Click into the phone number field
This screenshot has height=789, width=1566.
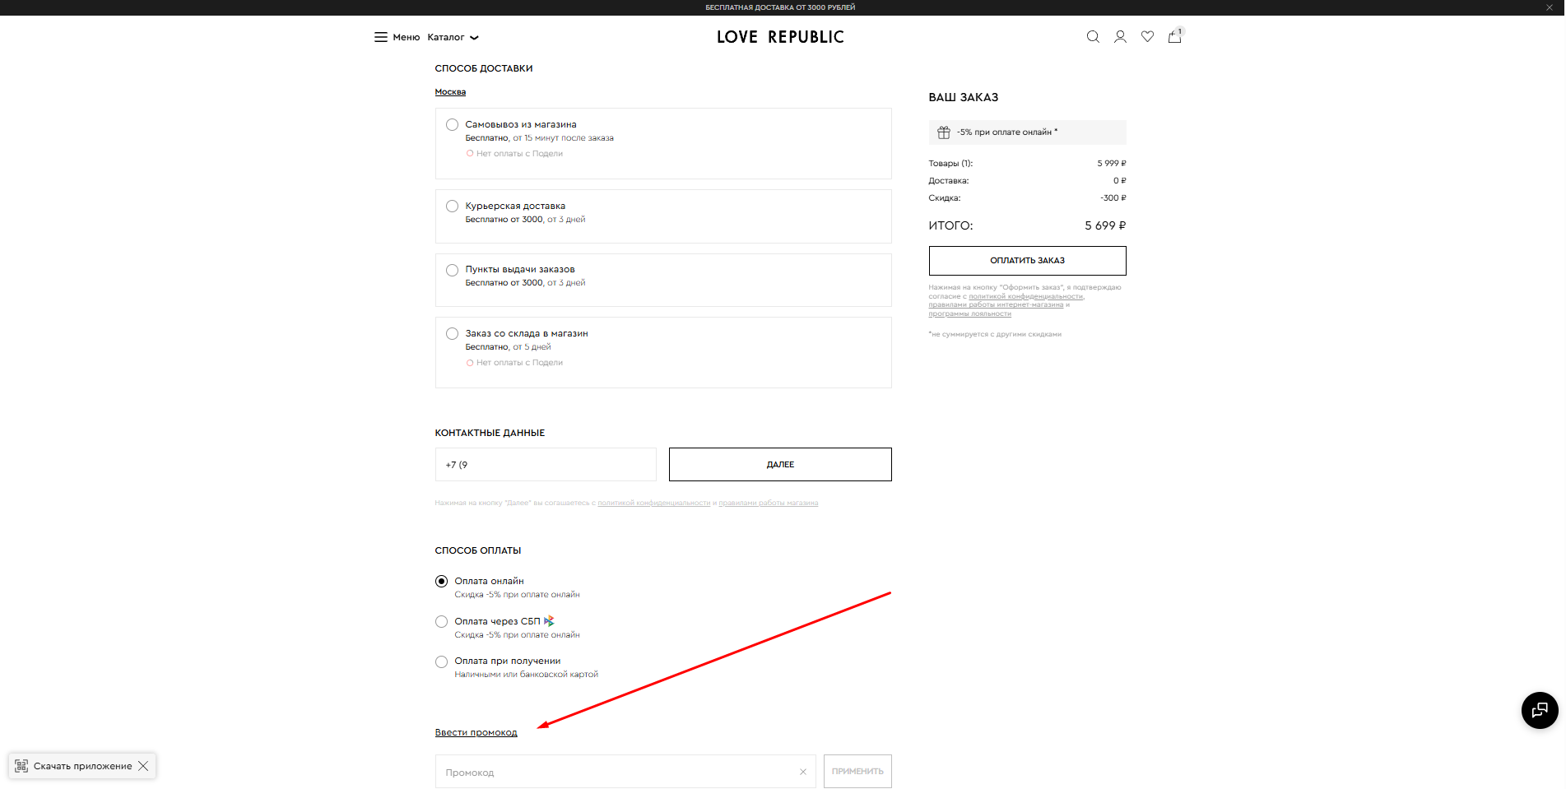pos(545,465)
